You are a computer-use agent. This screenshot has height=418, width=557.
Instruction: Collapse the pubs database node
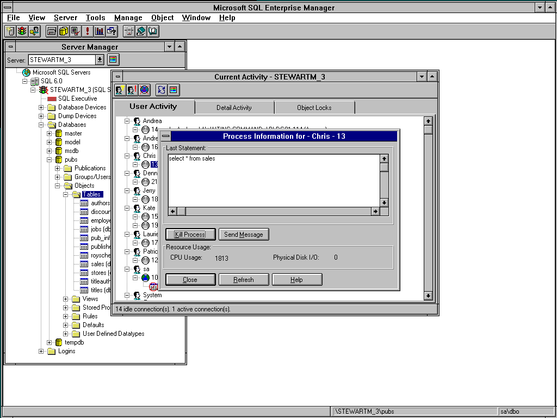click(49, 159)
